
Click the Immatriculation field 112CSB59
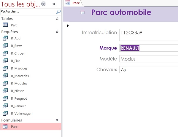(149, 35)
